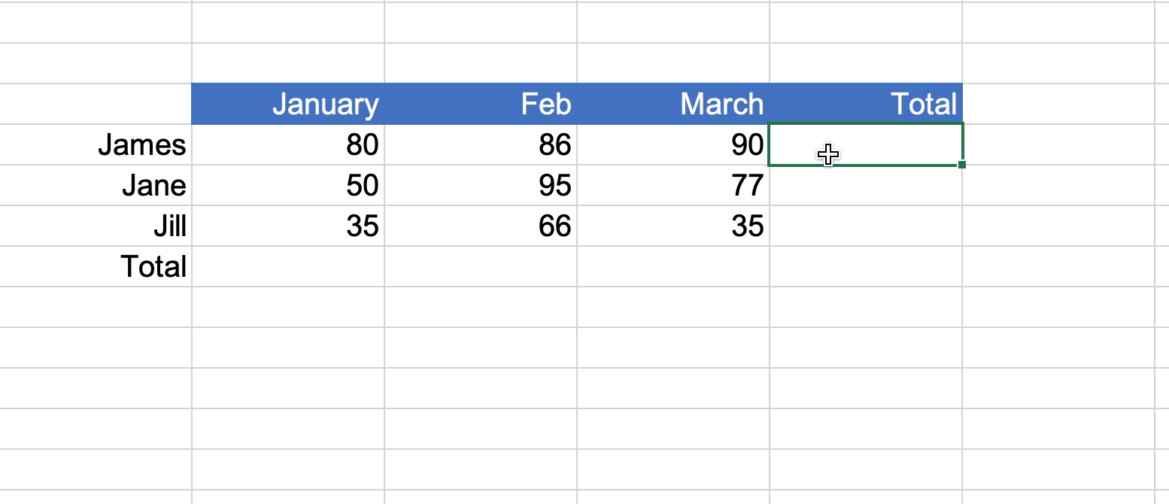This screenshot has width=1169, height=504.
Task: Select the Jane row label cell
Action: coord(96,185)
